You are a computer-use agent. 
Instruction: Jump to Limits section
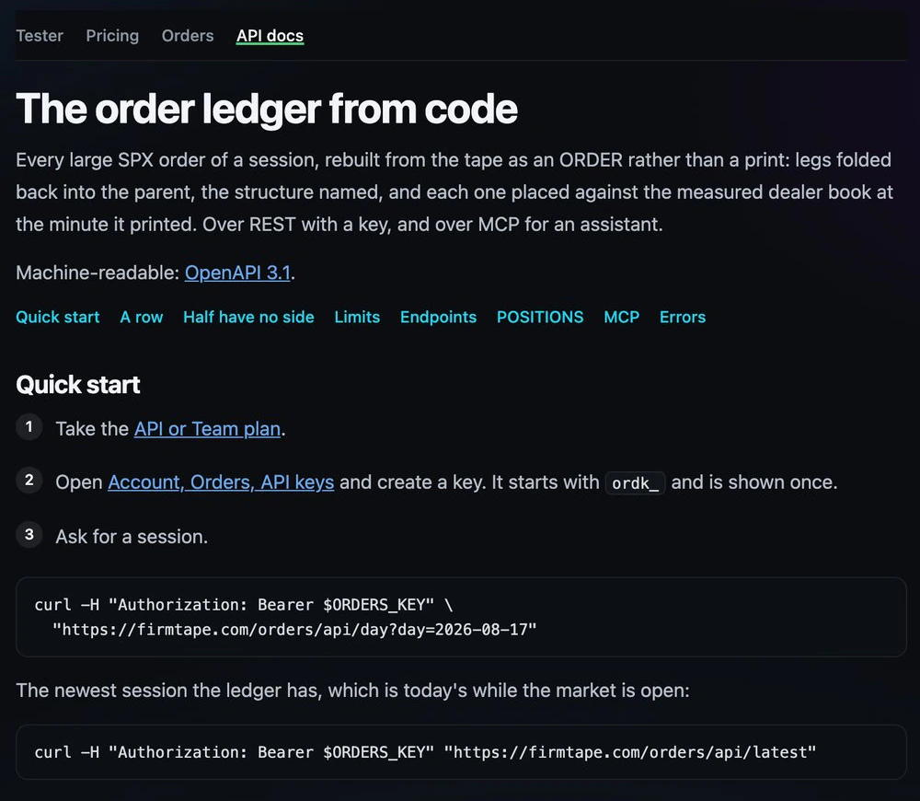pos(357,317)
